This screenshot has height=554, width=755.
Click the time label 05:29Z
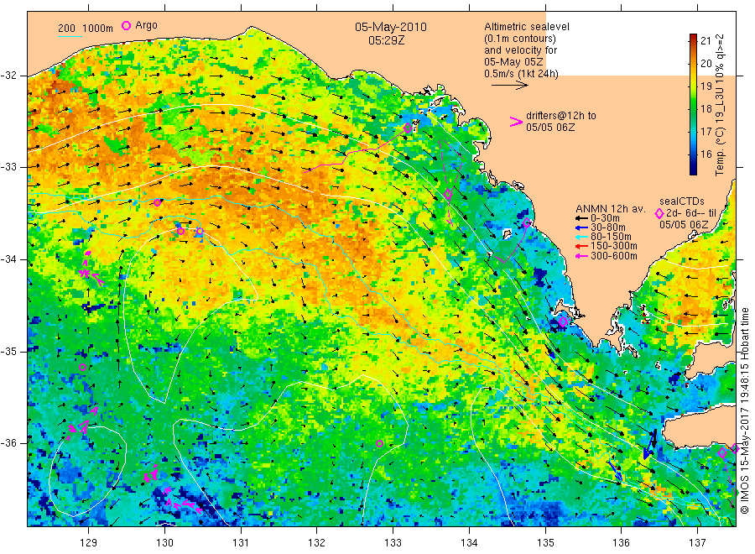point(386,41)
